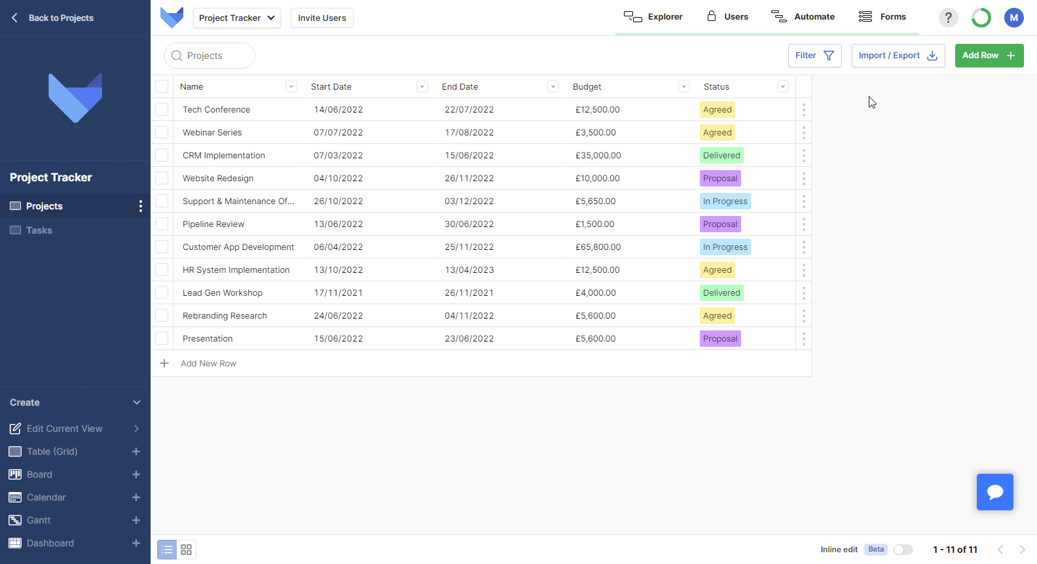
Task: Open row options for Presentation row
Action: 803,338
